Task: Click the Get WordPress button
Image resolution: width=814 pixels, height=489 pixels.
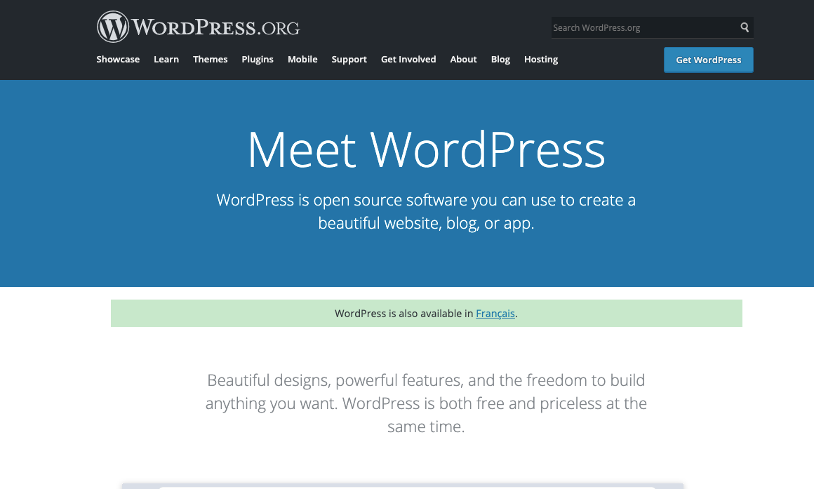Action: click(709, 60)
